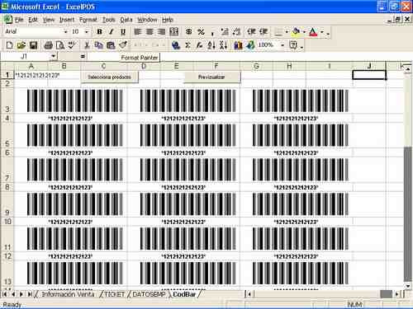Apply Percent style

click(201, 32)
